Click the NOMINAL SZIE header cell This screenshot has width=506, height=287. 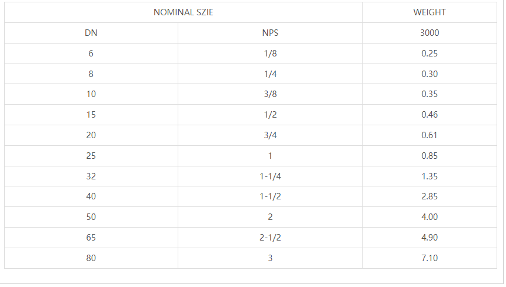pos(183,12)
